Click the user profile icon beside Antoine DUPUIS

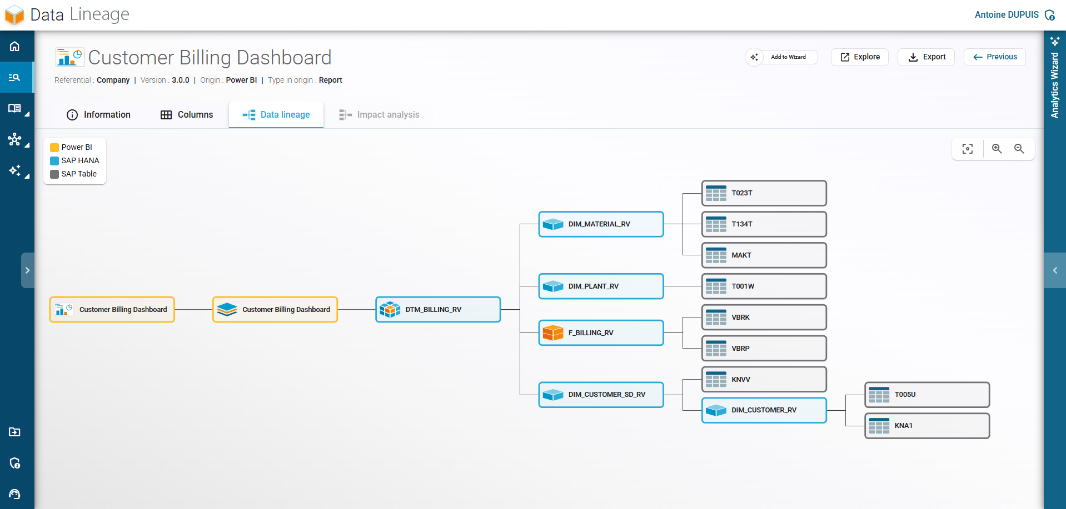click(x=1049, y=15)
